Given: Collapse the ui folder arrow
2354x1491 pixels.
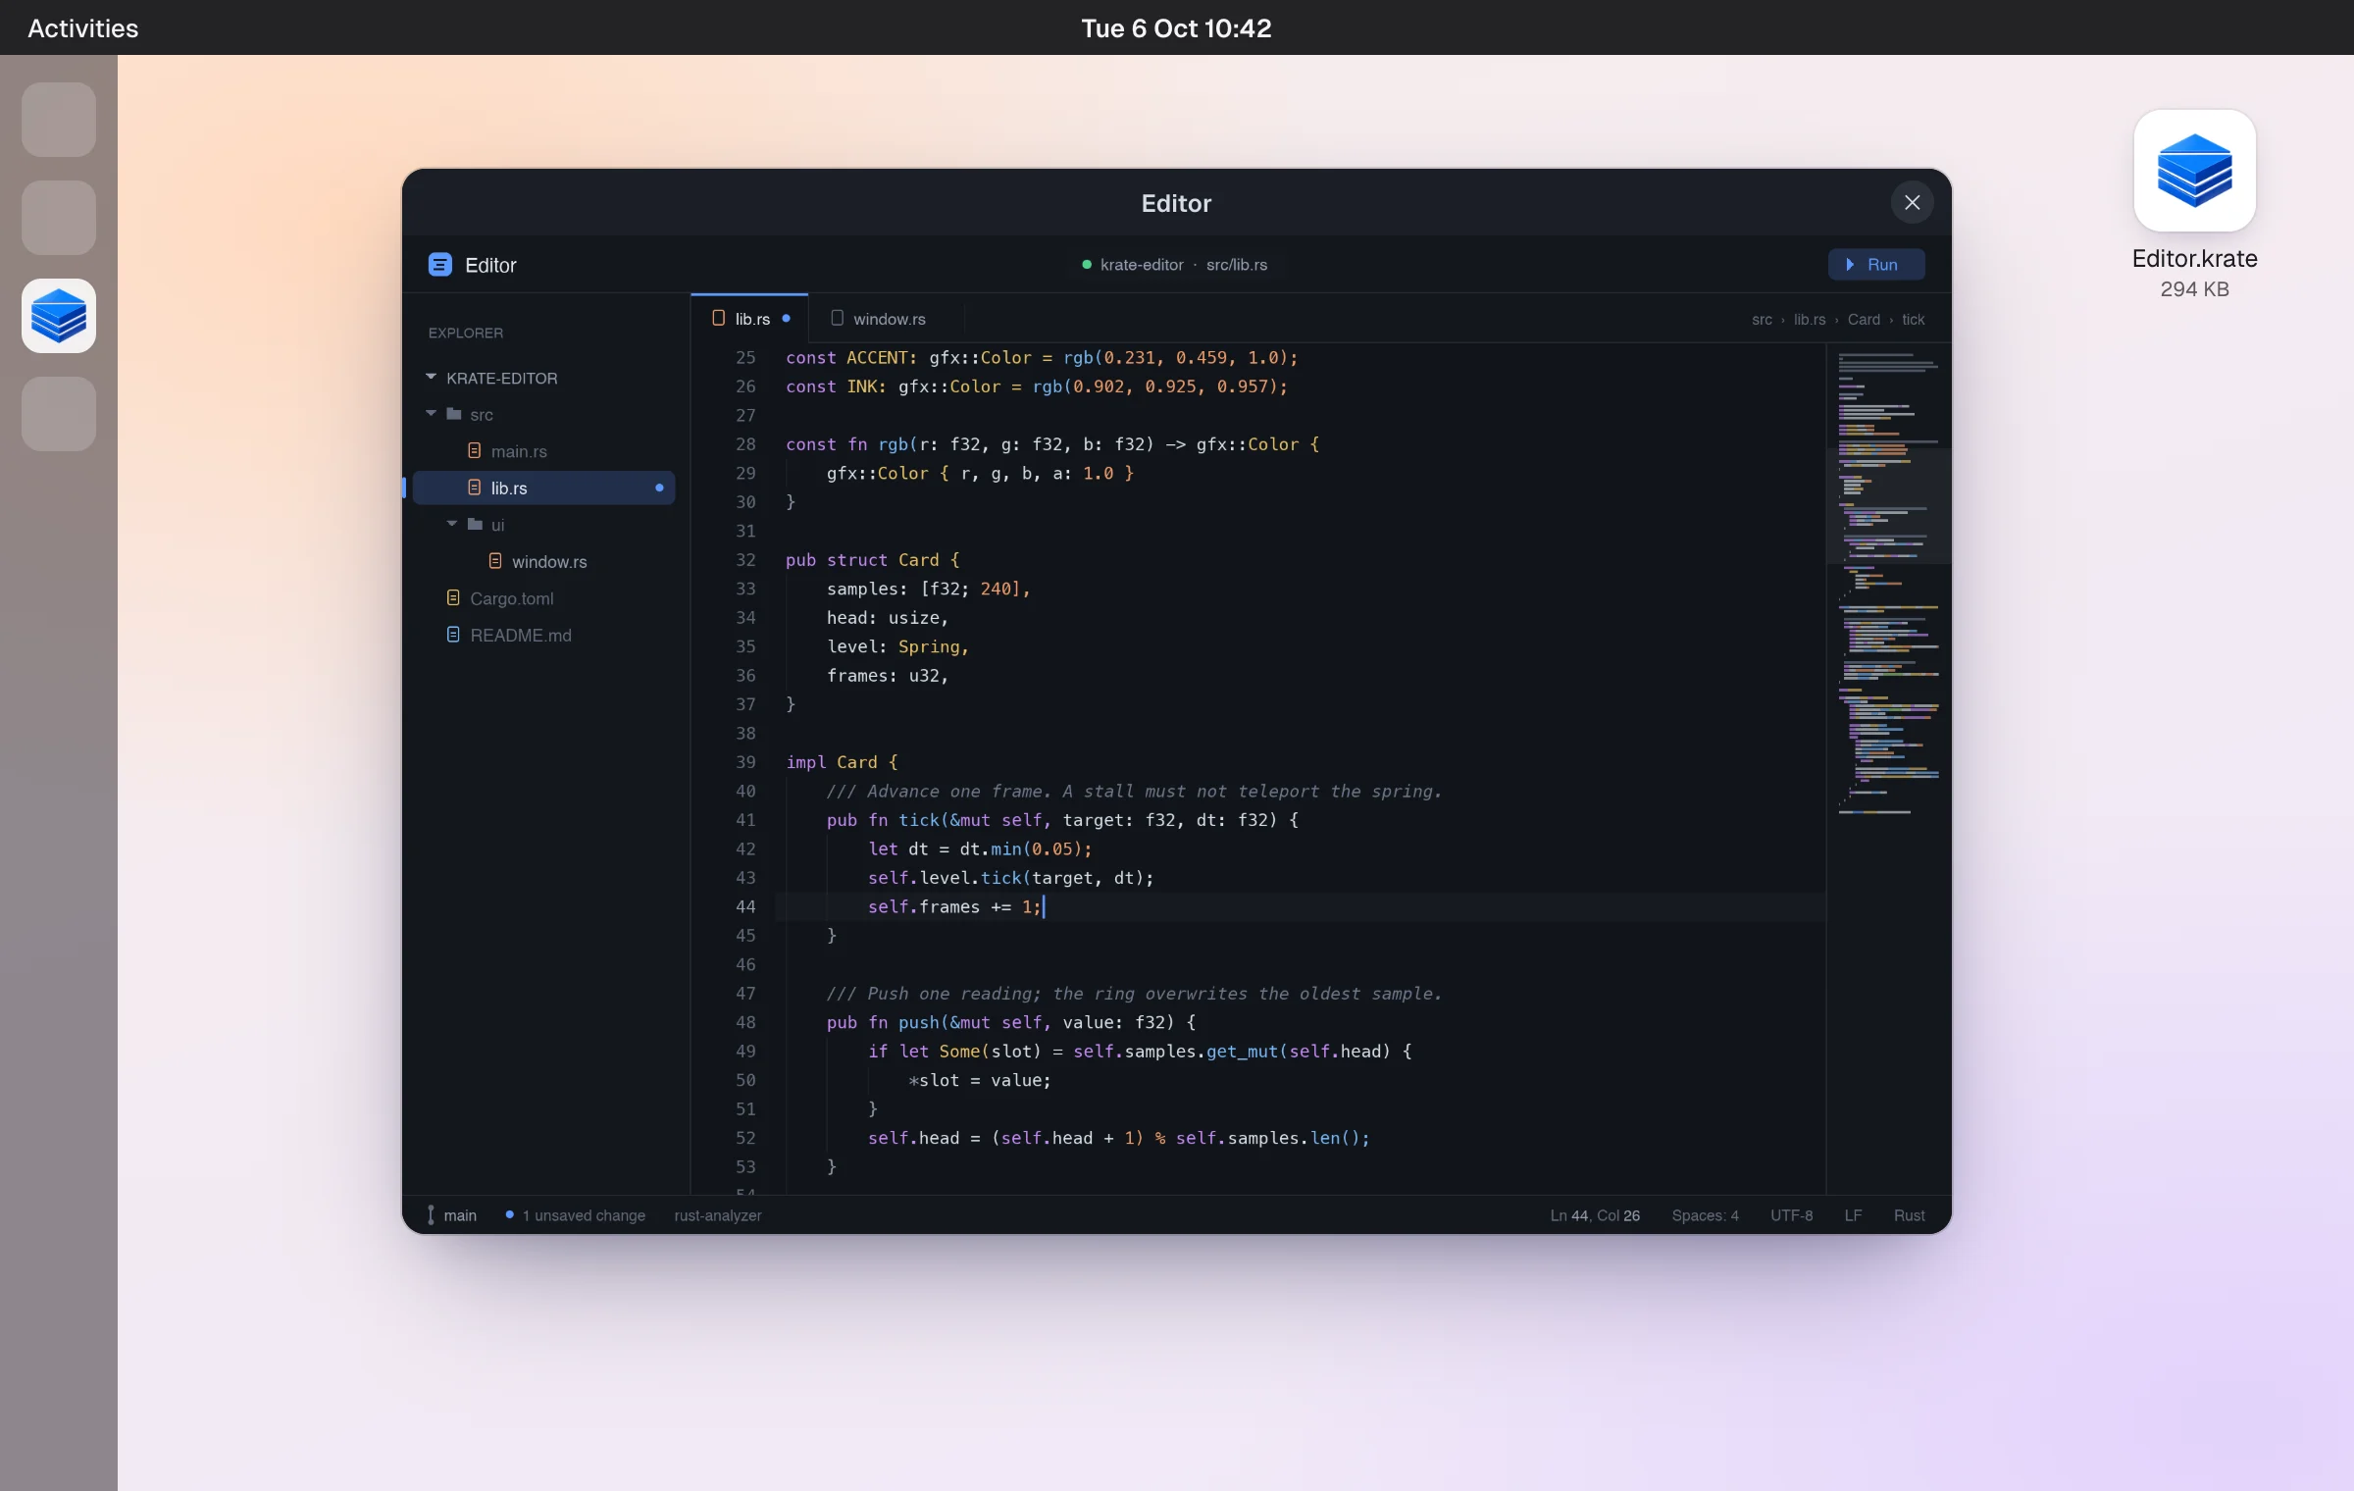Looking at the screenshot, I should tap(452, 525).
